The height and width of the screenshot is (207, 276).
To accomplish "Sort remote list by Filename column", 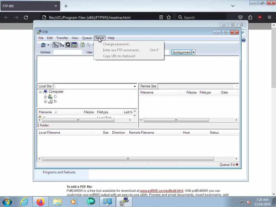I will click(159, 92).
